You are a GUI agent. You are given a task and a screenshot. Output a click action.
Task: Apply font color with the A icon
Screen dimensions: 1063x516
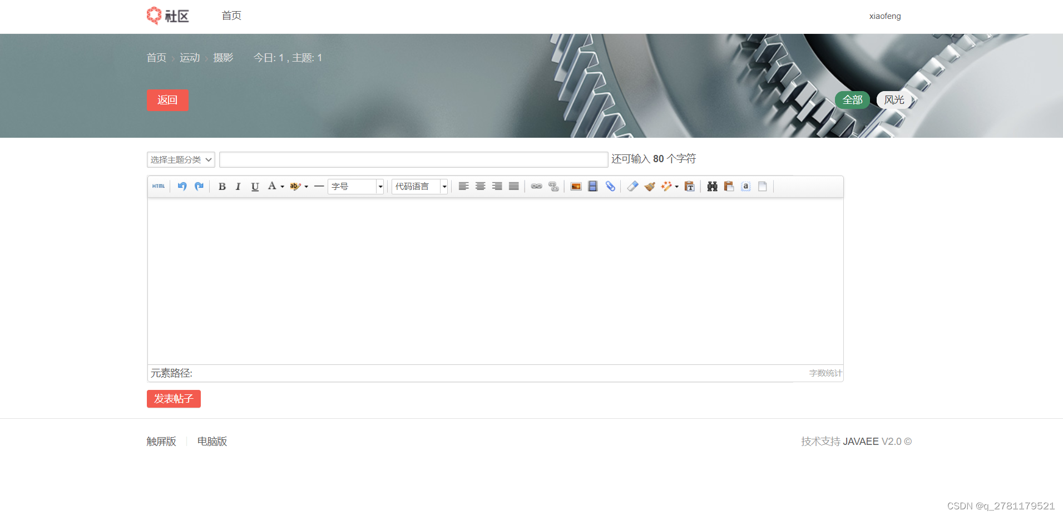click(x=272, y=186)
